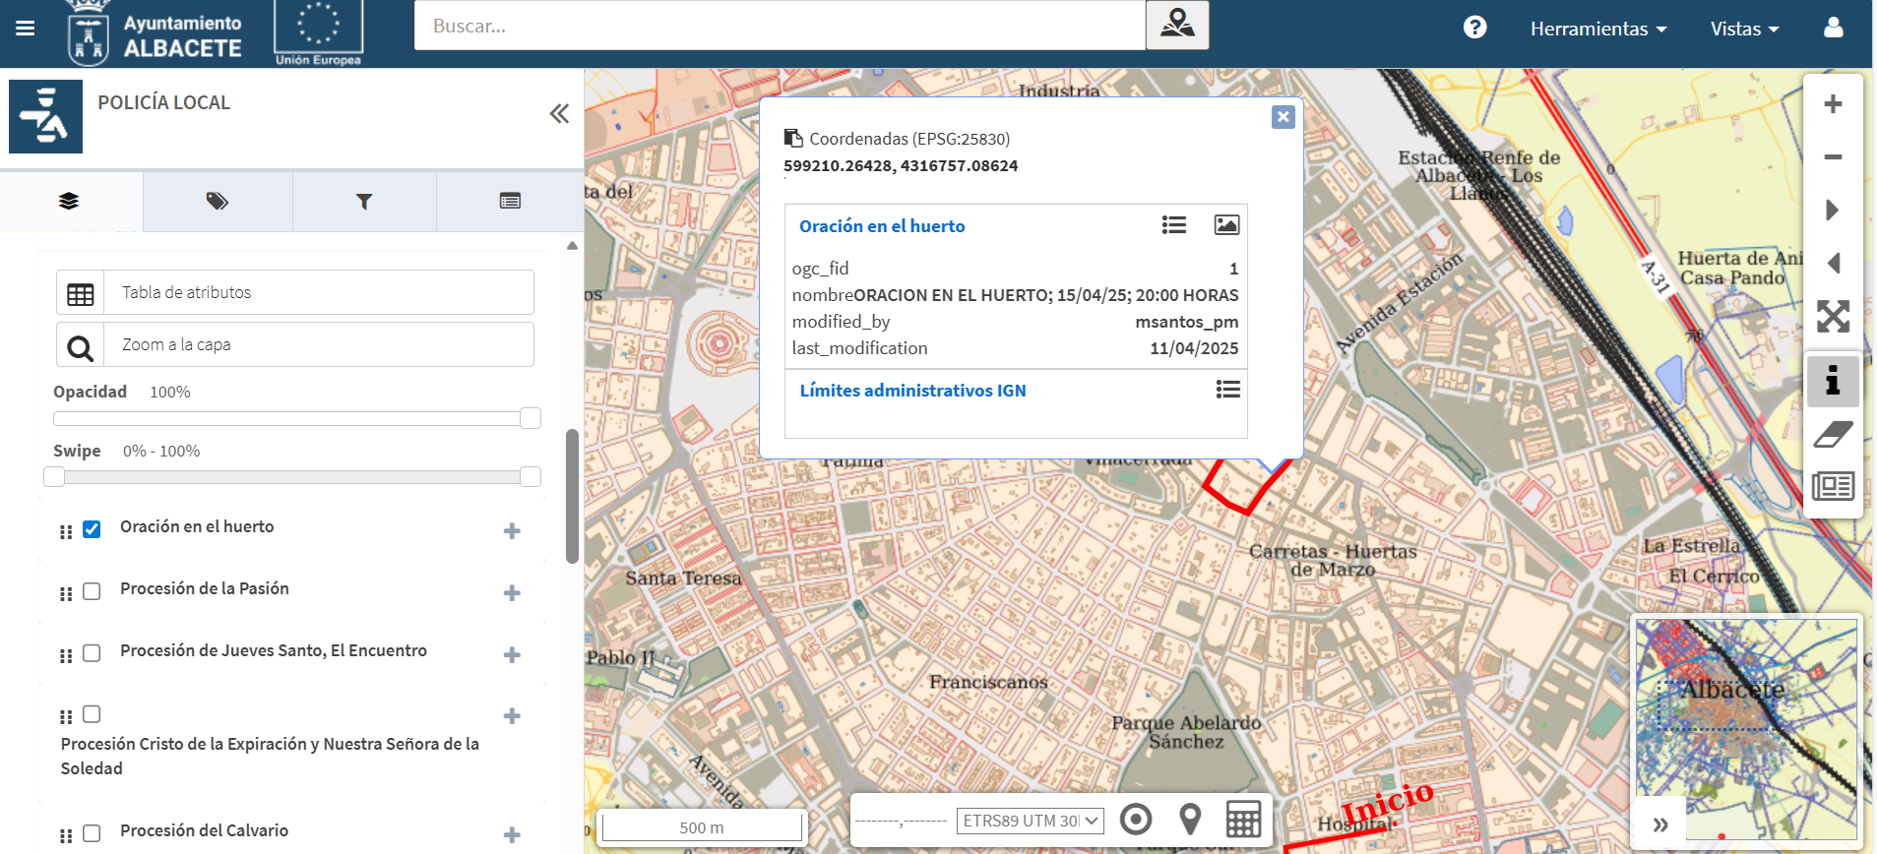Image resolution: width=1877 pixels, height=854 pixels.
Task: Expand options for Procesión Cristo de la Expiración
Action: pyautogui.click(x=512, y=716)
